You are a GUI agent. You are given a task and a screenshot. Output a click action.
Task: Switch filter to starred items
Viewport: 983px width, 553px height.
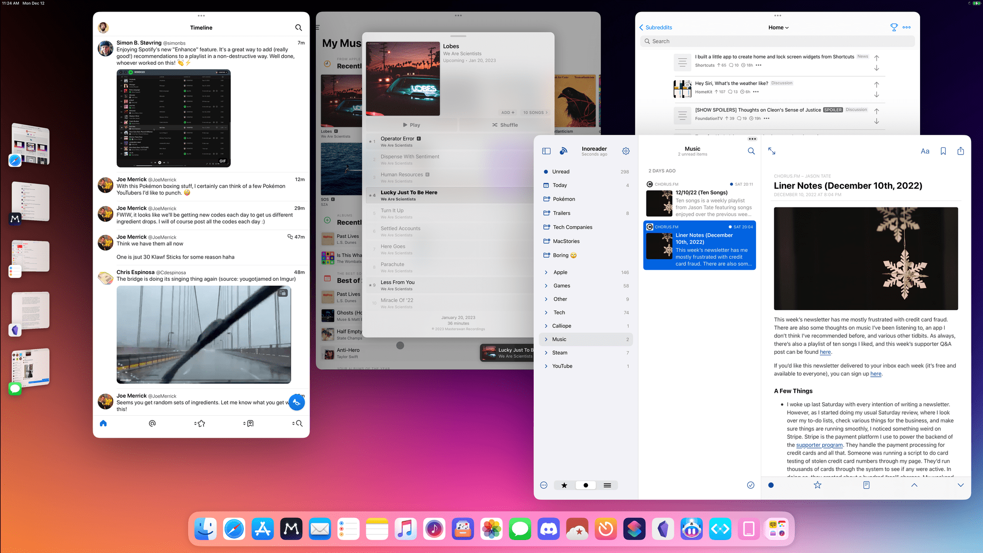coord(564,485)
